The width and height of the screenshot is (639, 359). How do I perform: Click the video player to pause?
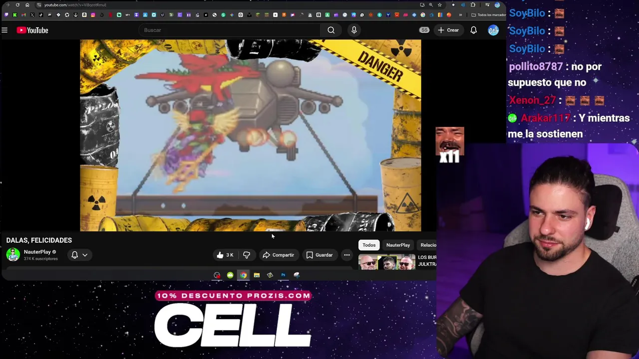click(251, 136)
